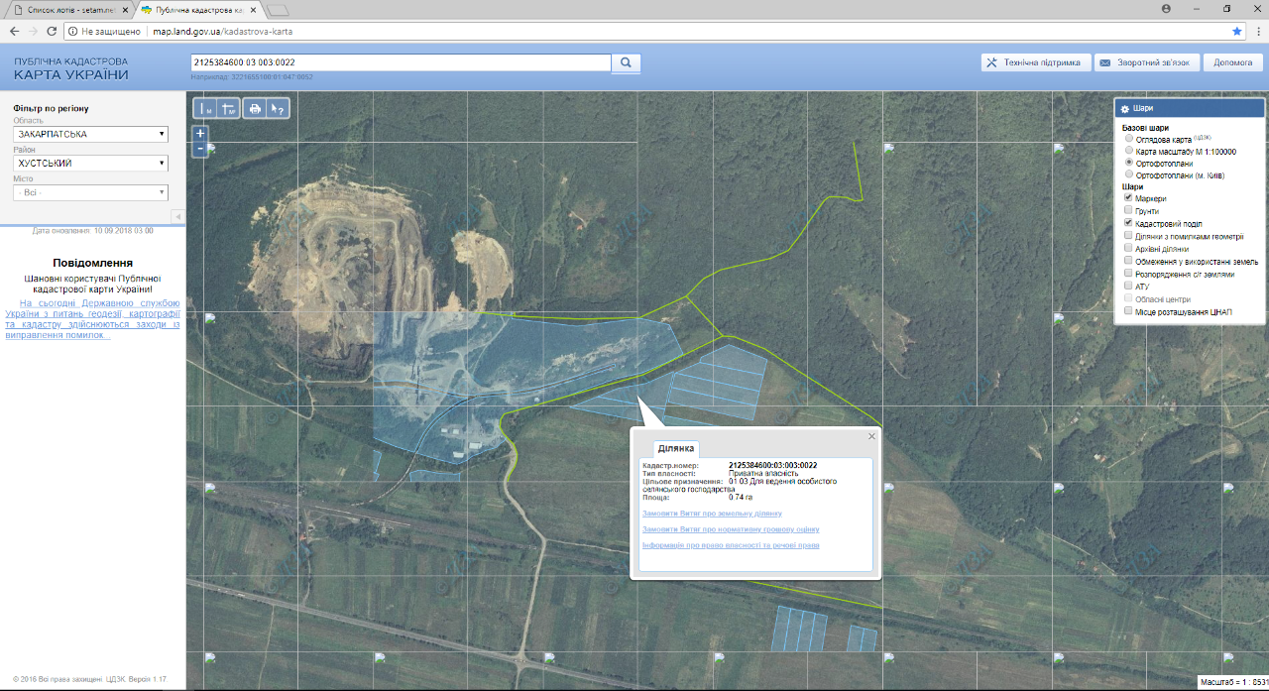Switch to the Список лотів browser tab
1269x691 pixels.
(x=64, y=9)
